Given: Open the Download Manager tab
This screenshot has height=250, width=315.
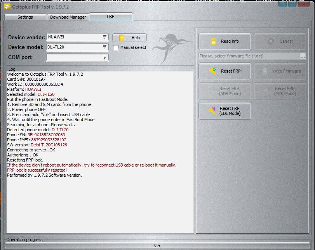Looking at the screenshot, I should click(68, 17).
